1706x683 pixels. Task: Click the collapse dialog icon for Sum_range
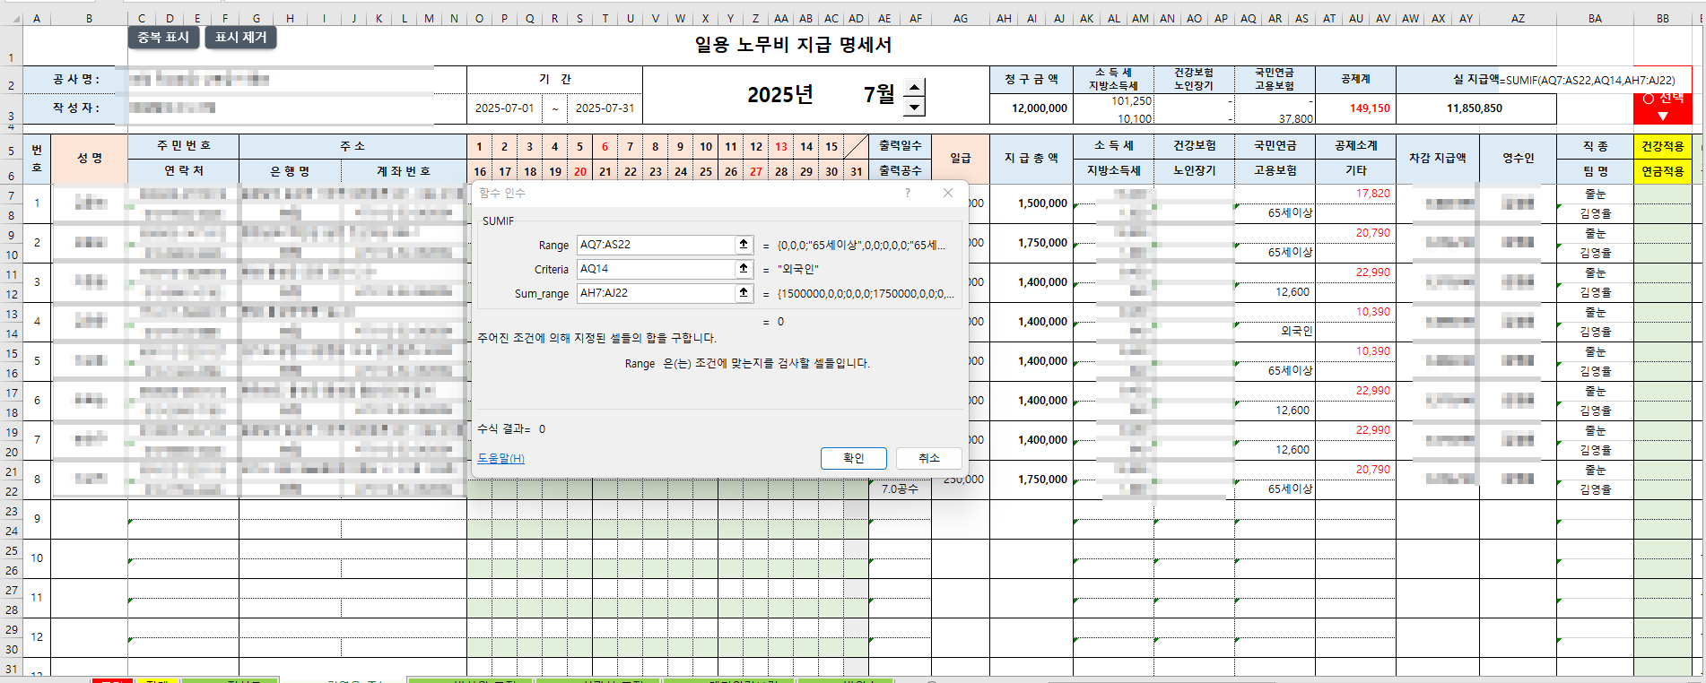coord(744,293)
